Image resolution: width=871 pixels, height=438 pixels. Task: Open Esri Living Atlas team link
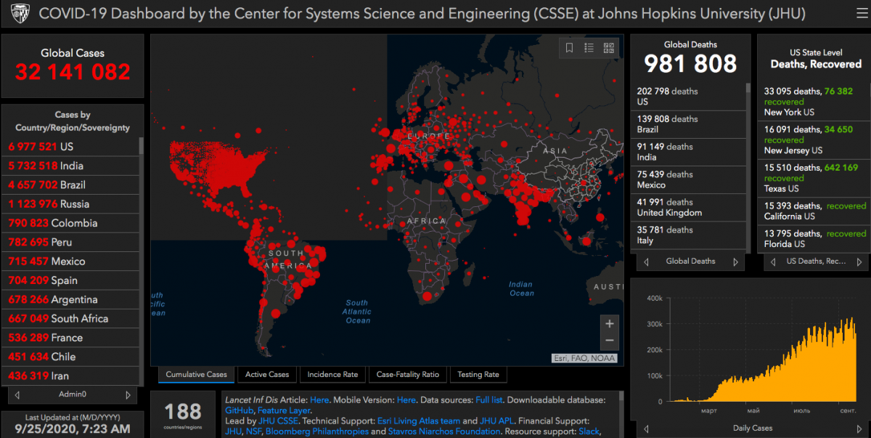(x=419, y=421)
